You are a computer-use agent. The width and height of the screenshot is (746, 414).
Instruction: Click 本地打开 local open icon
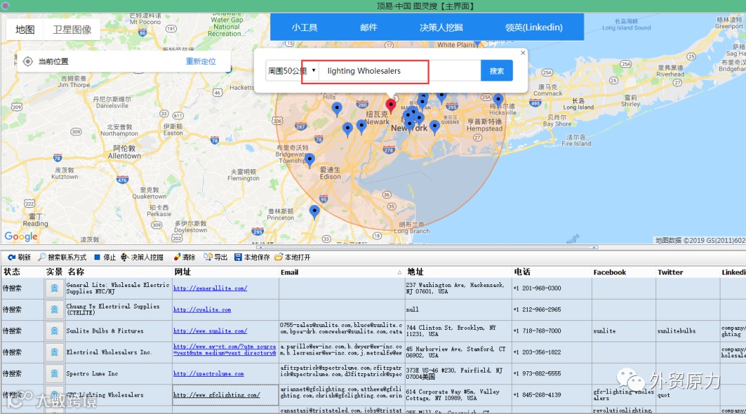(278, 257)
